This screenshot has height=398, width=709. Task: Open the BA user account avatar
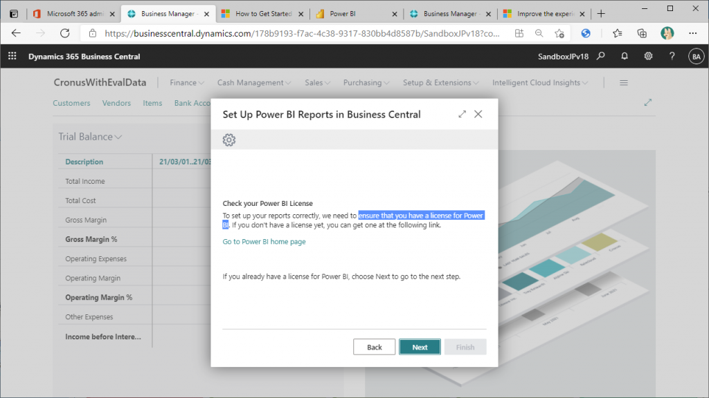point(697,57)
